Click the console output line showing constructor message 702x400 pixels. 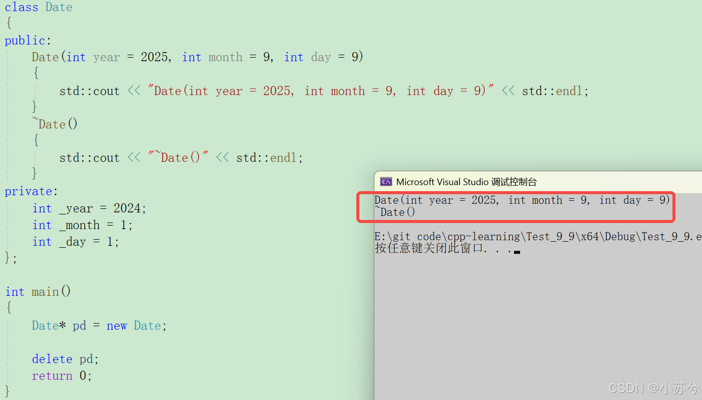522,200
